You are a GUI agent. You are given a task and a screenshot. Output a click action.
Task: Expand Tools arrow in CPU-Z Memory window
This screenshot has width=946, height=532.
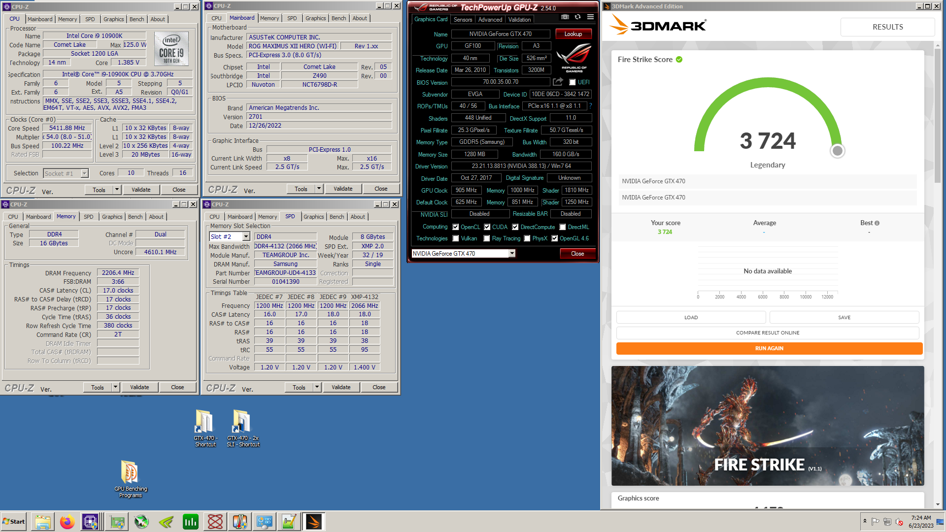[116, 387]
